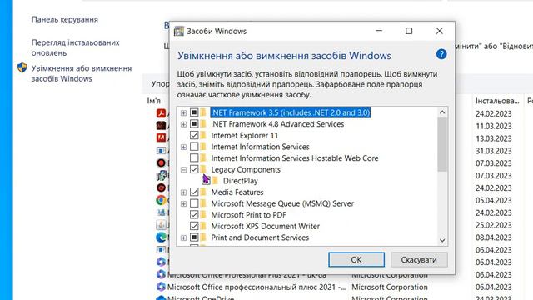Open Перегляд інстальованих оновлень link
The width and height of the screenshot is (533, 300).
(x=76, y=48)
